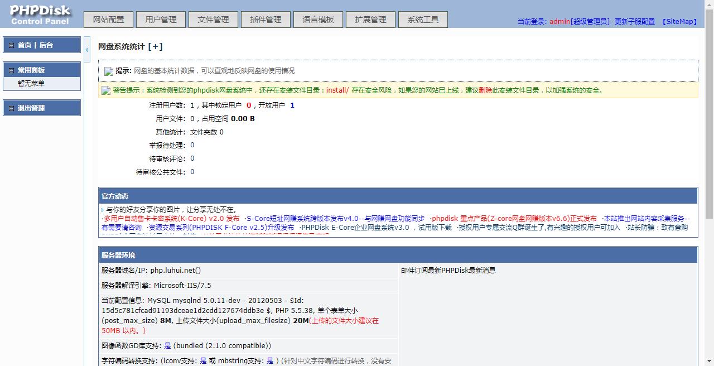This screenshot has width=714, height=366.
Task: Click 邮件订阅最新PHPDisk最新消息 text
Action: (x=448, y=271)
